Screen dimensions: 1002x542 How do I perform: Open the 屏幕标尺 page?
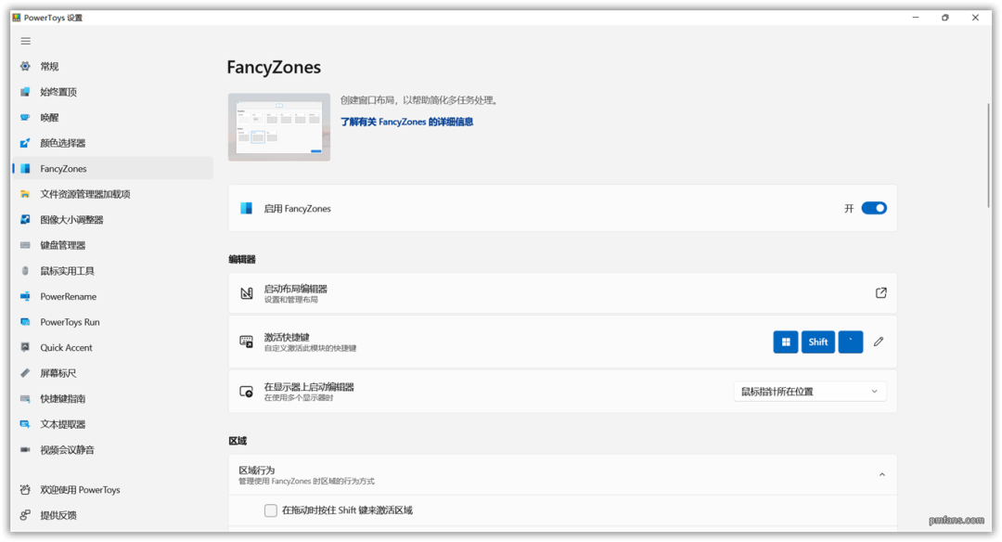[x=112, y=373]
